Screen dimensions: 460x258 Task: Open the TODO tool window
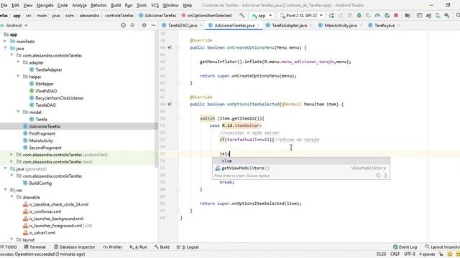tap(9, 247)
